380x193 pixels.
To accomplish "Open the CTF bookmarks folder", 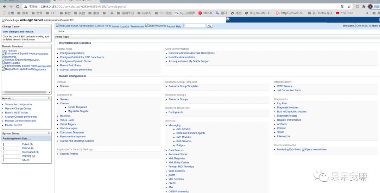I will tap(51, 13).
